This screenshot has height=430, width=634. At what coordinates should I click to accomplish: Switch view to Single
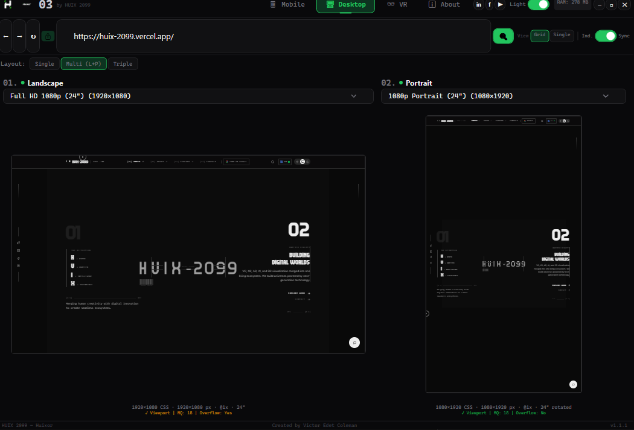tap(562, 35)
